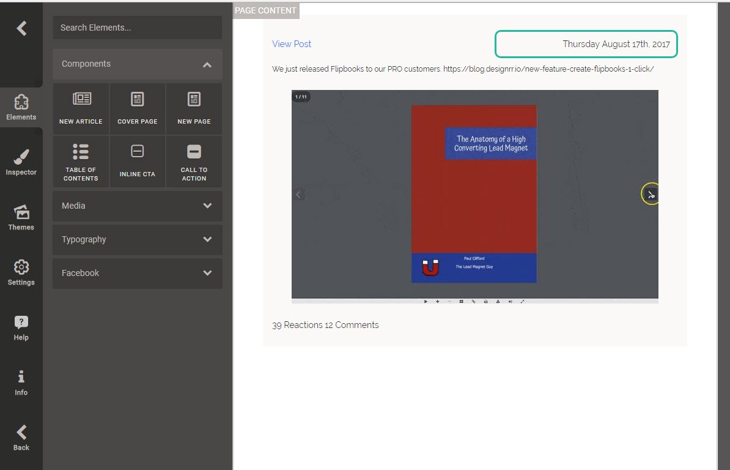Insert a Table of Contents component
The width and height of the screenshot is (730, 470).
[81, 162]
